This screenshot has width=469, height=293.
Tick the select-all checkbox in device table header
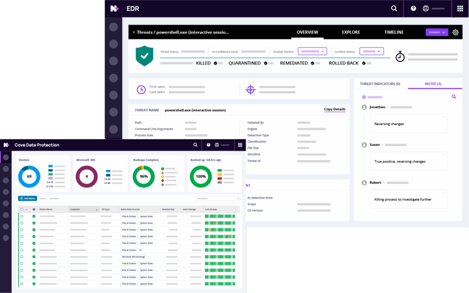click(x=22, y=209)
